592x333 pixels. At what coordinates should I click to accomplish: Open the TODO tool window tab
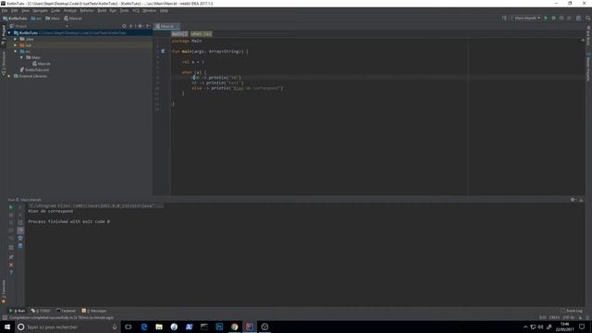coord(41,311)
